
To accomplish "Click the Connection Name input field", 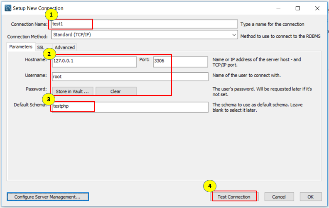I will pos(145,24).
